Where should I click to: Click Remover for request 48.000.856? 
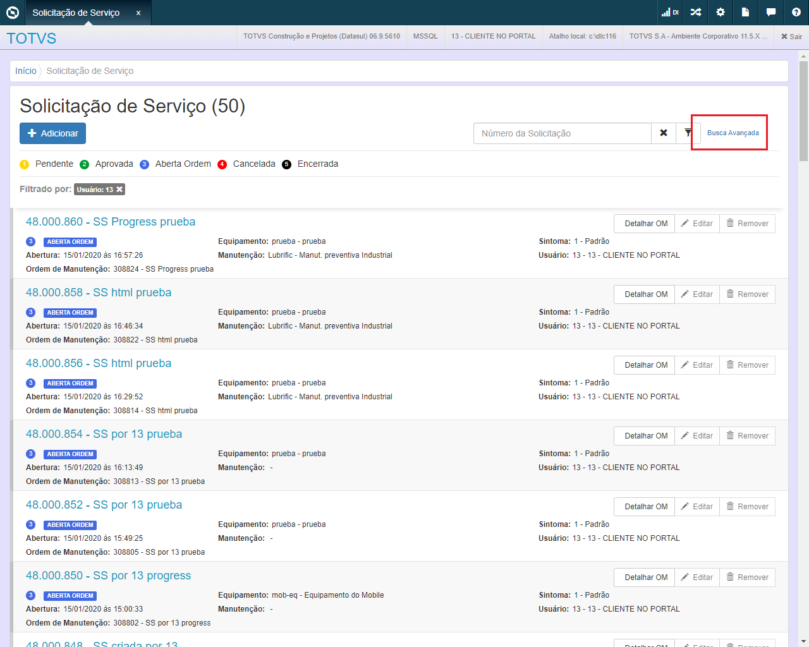(x=748, y=365)
